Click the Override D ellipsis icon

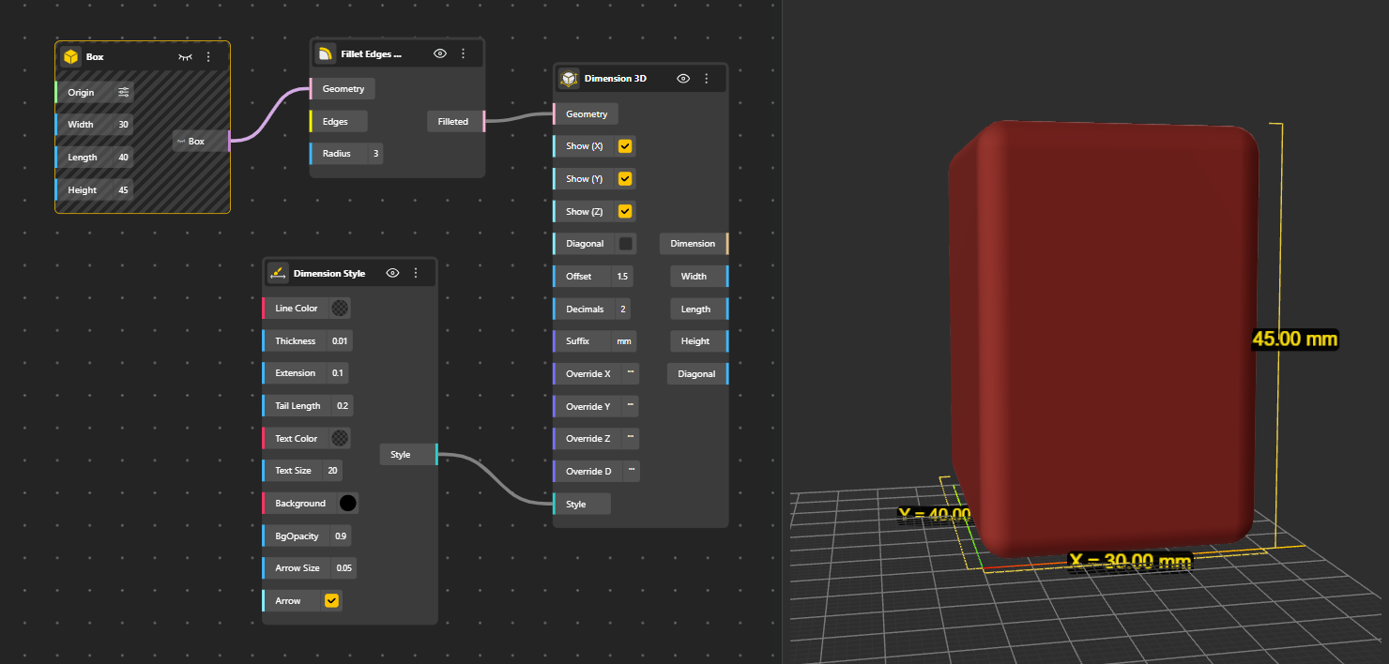point(631,471)
